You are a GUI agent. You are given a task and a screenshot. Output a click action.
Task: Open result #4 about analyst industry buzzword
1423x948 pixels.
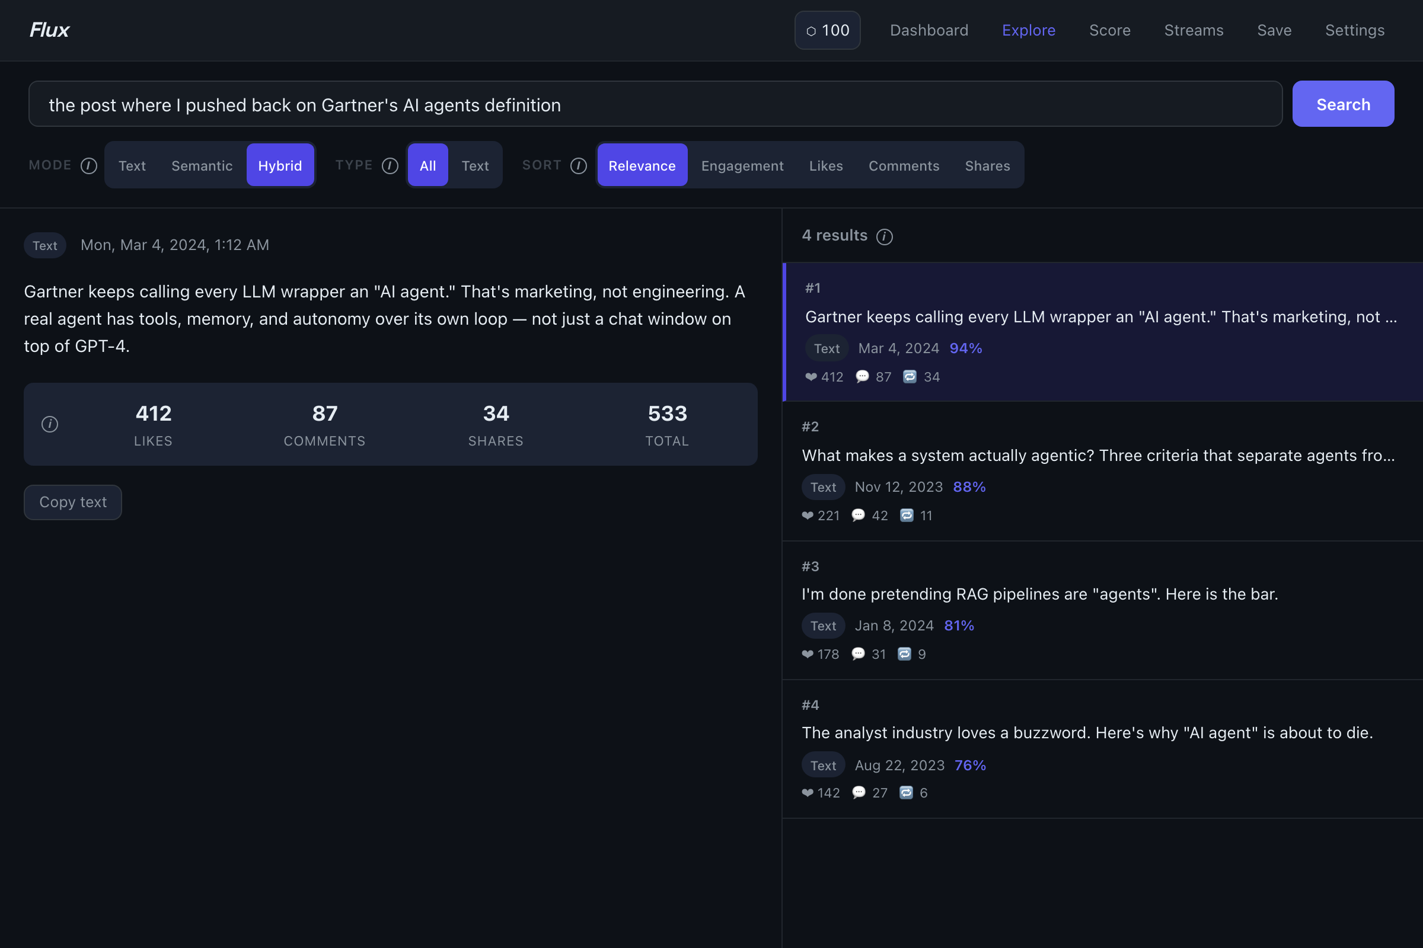tap(1102, 749)
